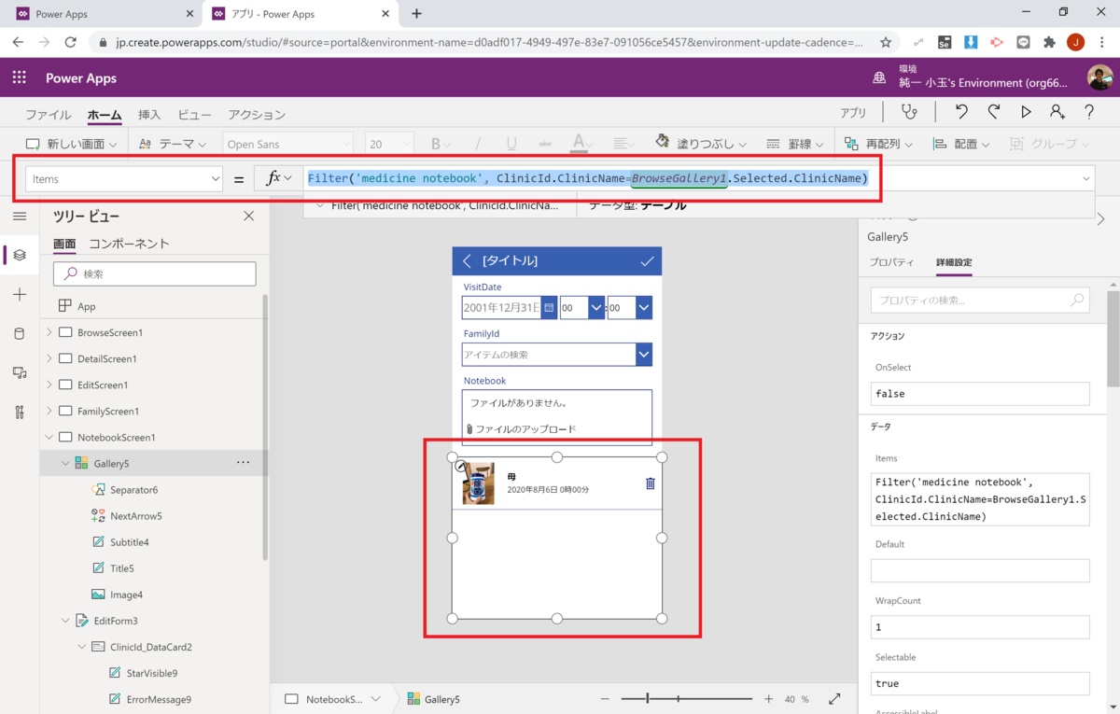Open Gallery5 more options ellipsis
This screenshot has height=714, width=1120.
click(244, 463)
